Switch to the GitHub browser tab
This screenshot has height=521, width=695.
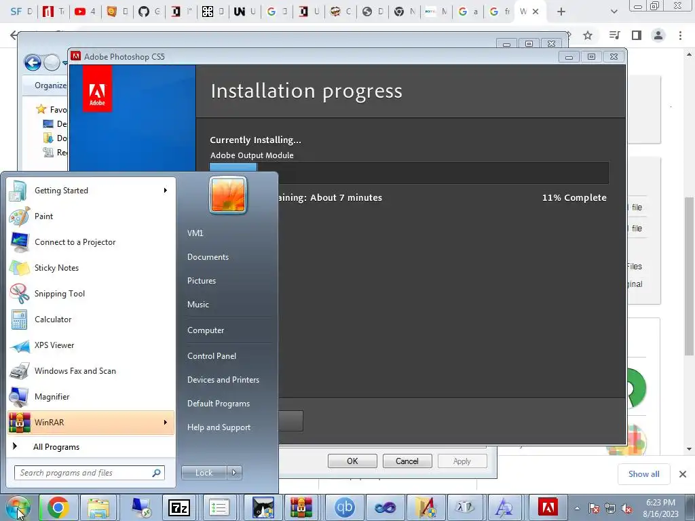click(x=149, y=12)
